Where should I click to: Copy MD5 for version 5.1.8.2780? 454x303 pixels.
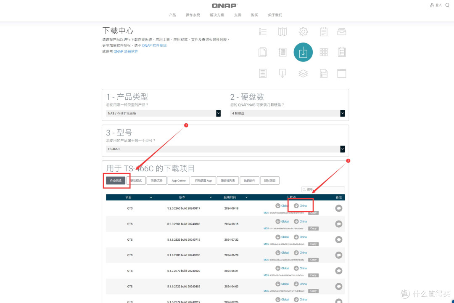[x=313, y=260]
